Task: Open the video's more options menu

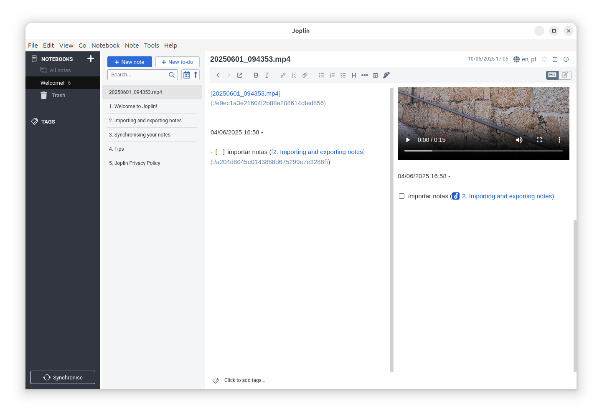Action: [559, 140]
